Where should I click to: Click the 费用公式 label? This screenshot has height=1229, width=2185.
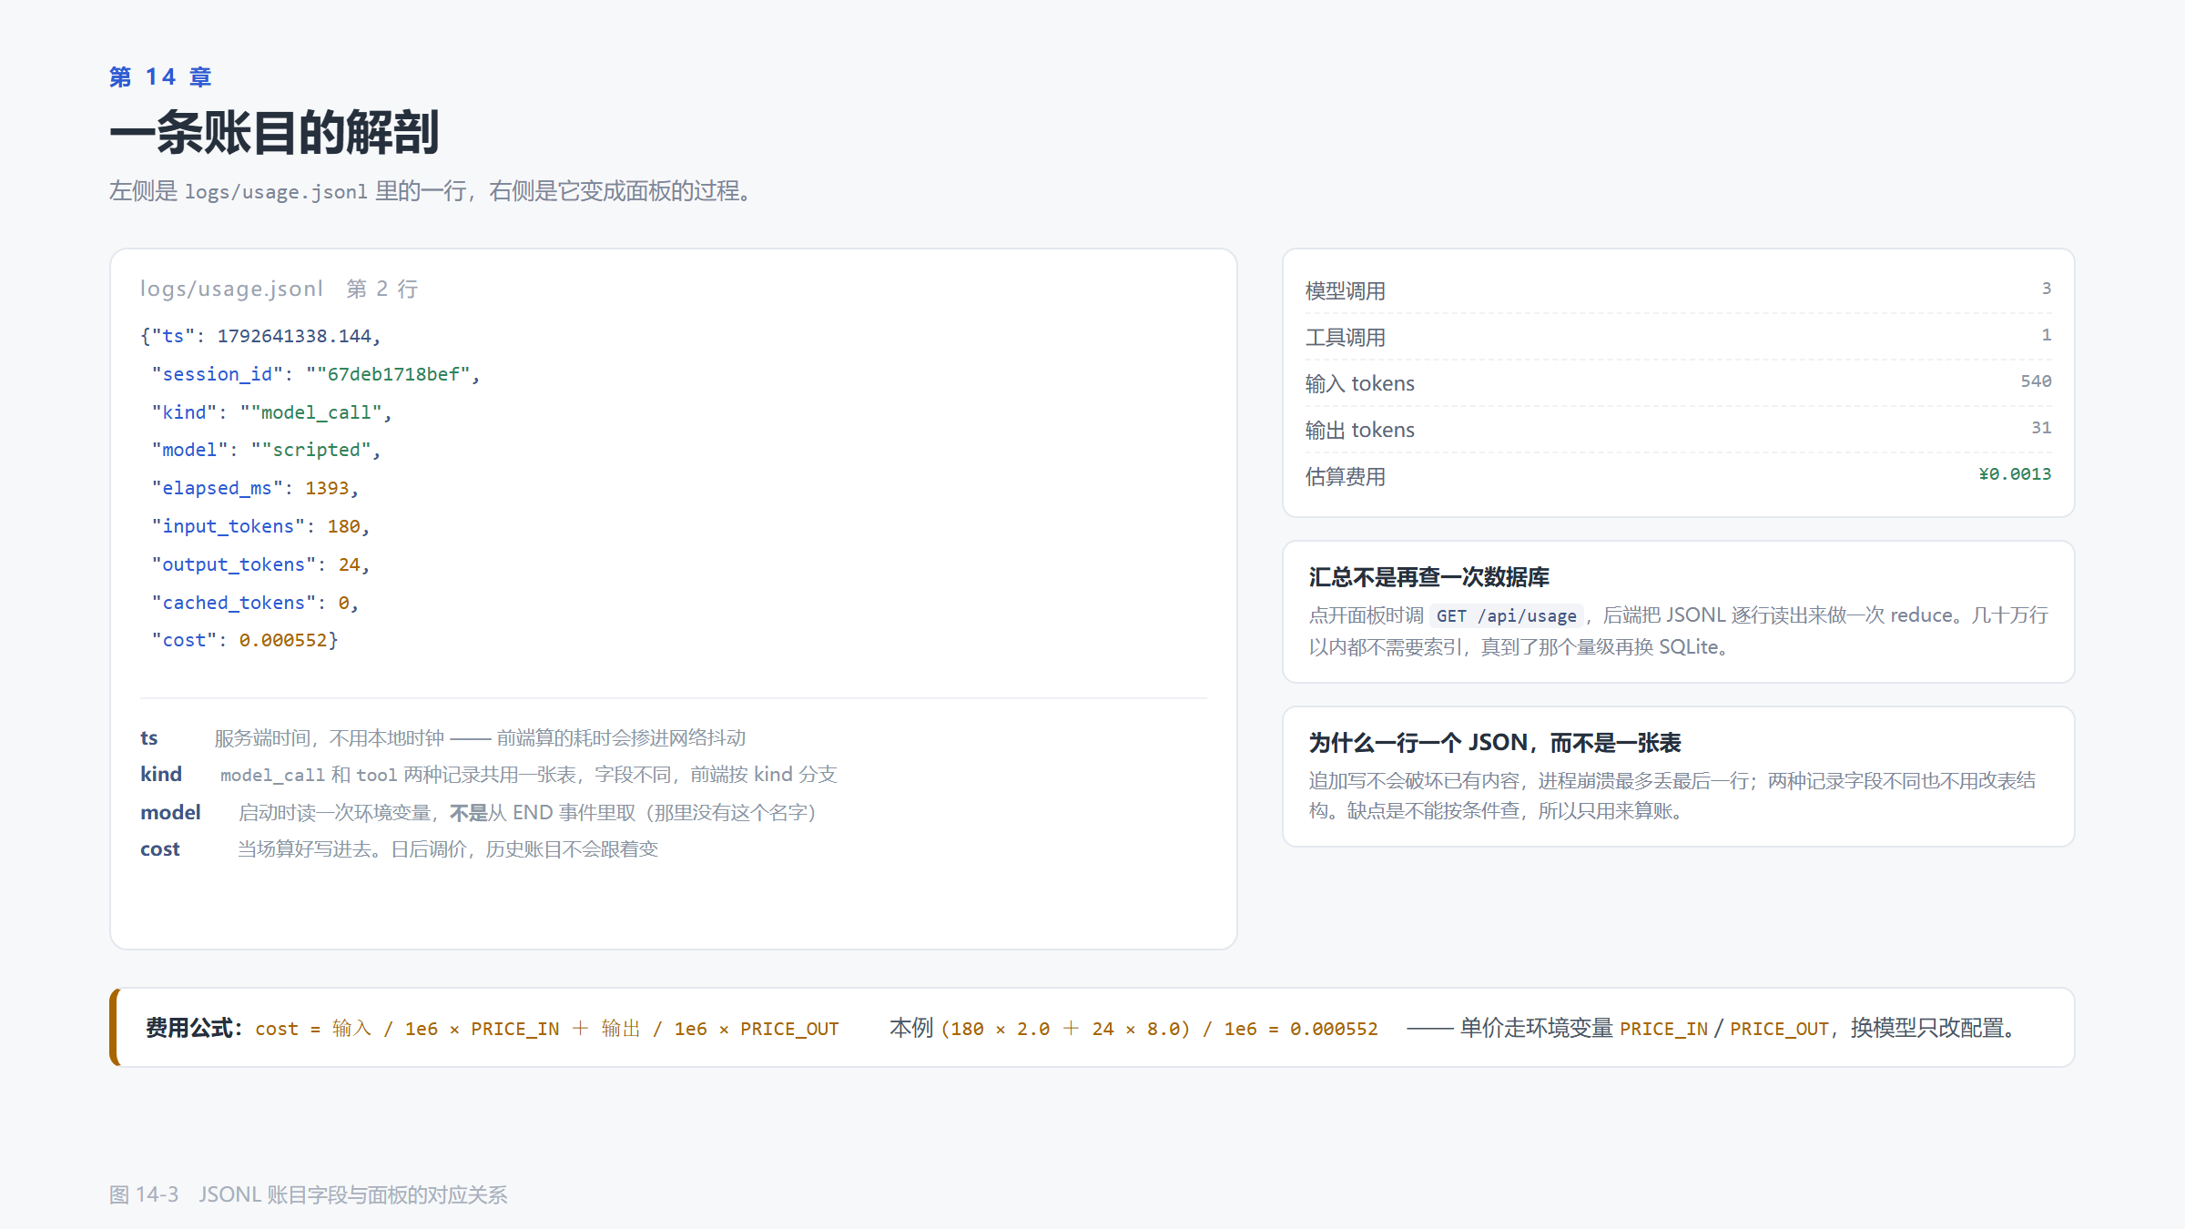[x=194, y=1029]
